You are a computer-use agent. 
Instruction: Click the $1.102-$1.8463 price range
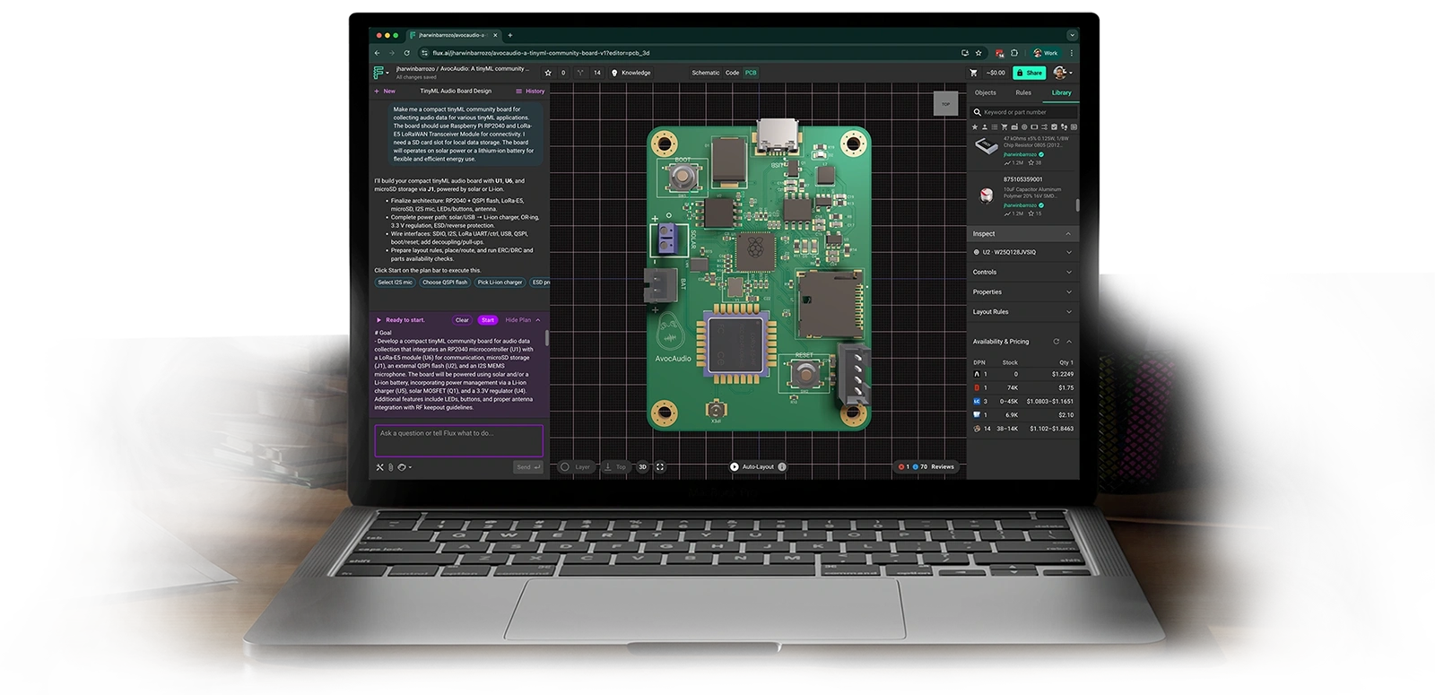[1051, 429]
